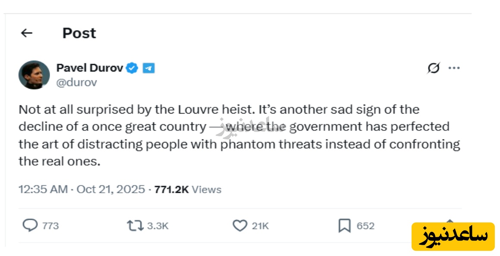Click the Telegram affiliation badge
The height and width of the screenshot is (256, 500).
[148, 68]
